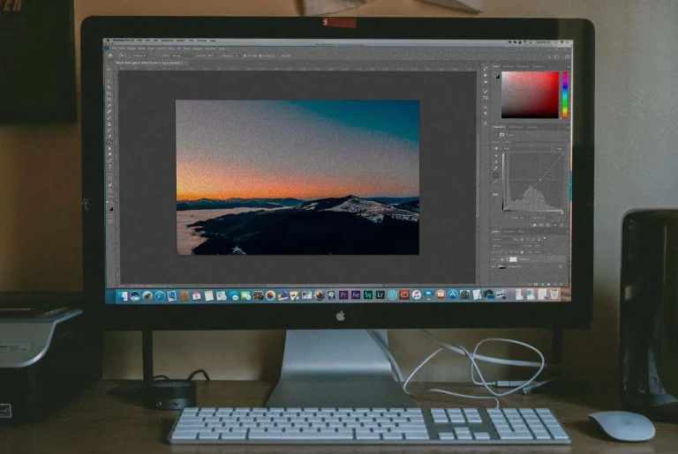
Task: Launch After Effects from the dock
Action: tap(356, 295)
